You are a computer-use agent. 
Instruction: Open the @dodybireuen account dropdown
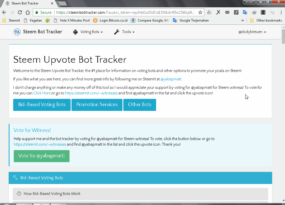pyautogui.click(x=252, y=32)
